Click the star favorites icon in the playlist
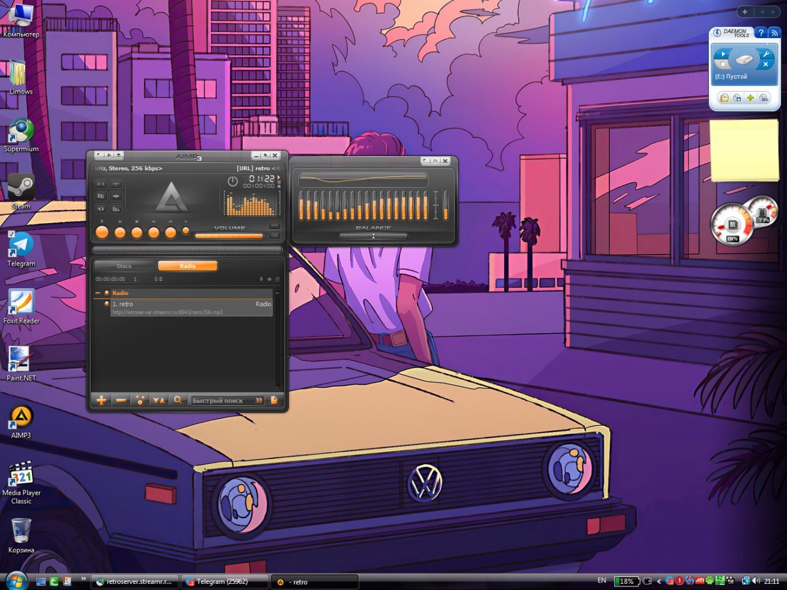The height and width of the screenshot is (590, 787). (x=269, y=279)
